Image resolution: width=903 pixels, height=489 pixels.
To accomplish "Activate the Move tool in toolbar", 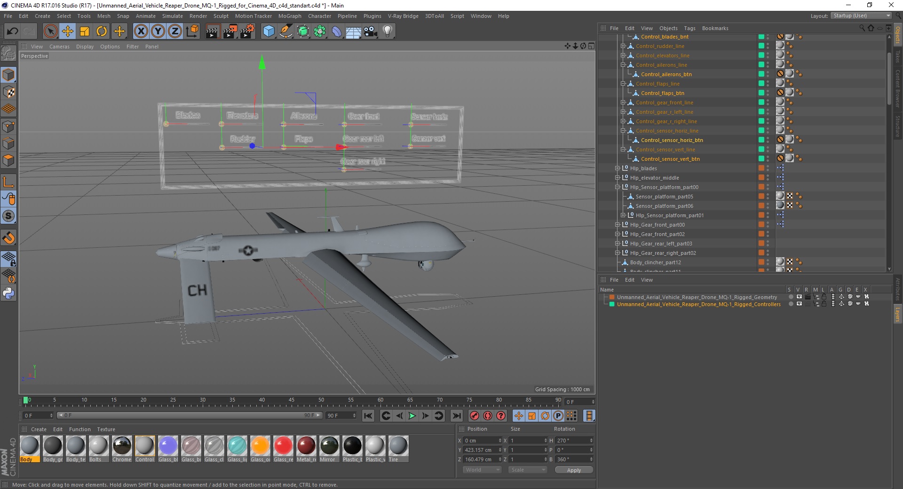I will pyautogui.click(x=68, y=32).
